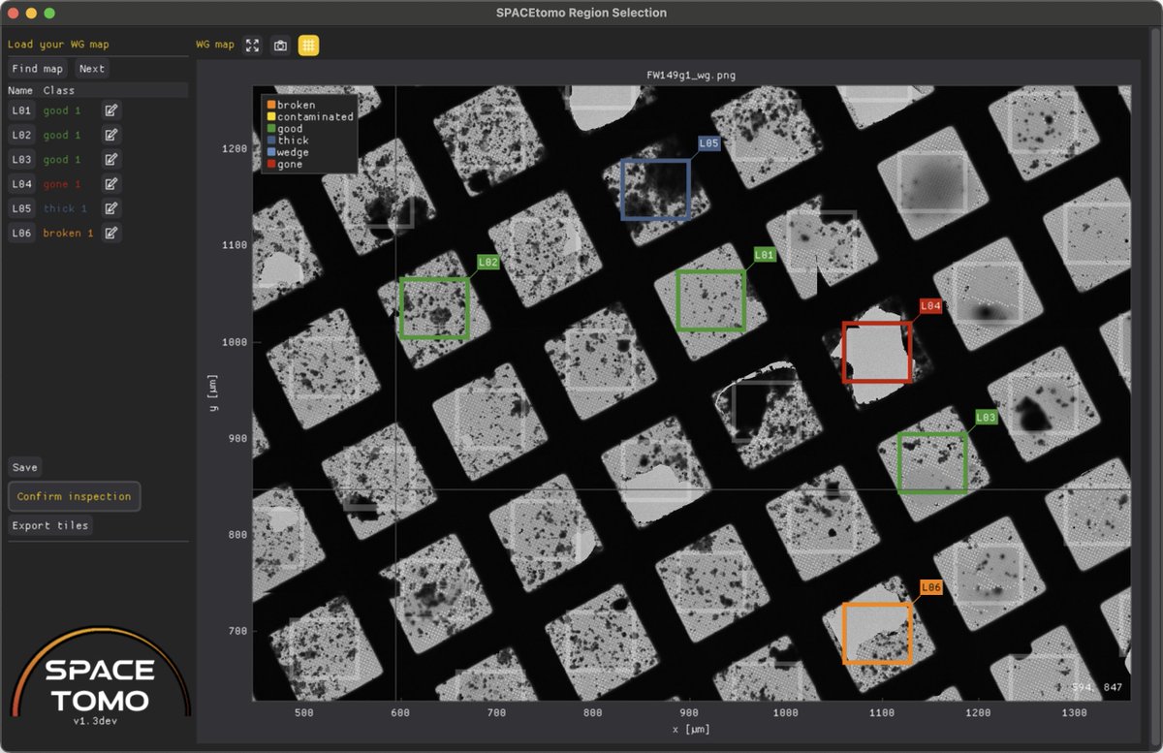Screen dimensions: 1163x753
Task: Click the 'good' legend entry
Action: (283, 128)
